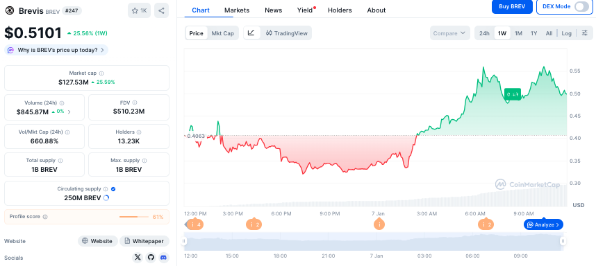Open the Holders tab

click(x=340, y=10)
